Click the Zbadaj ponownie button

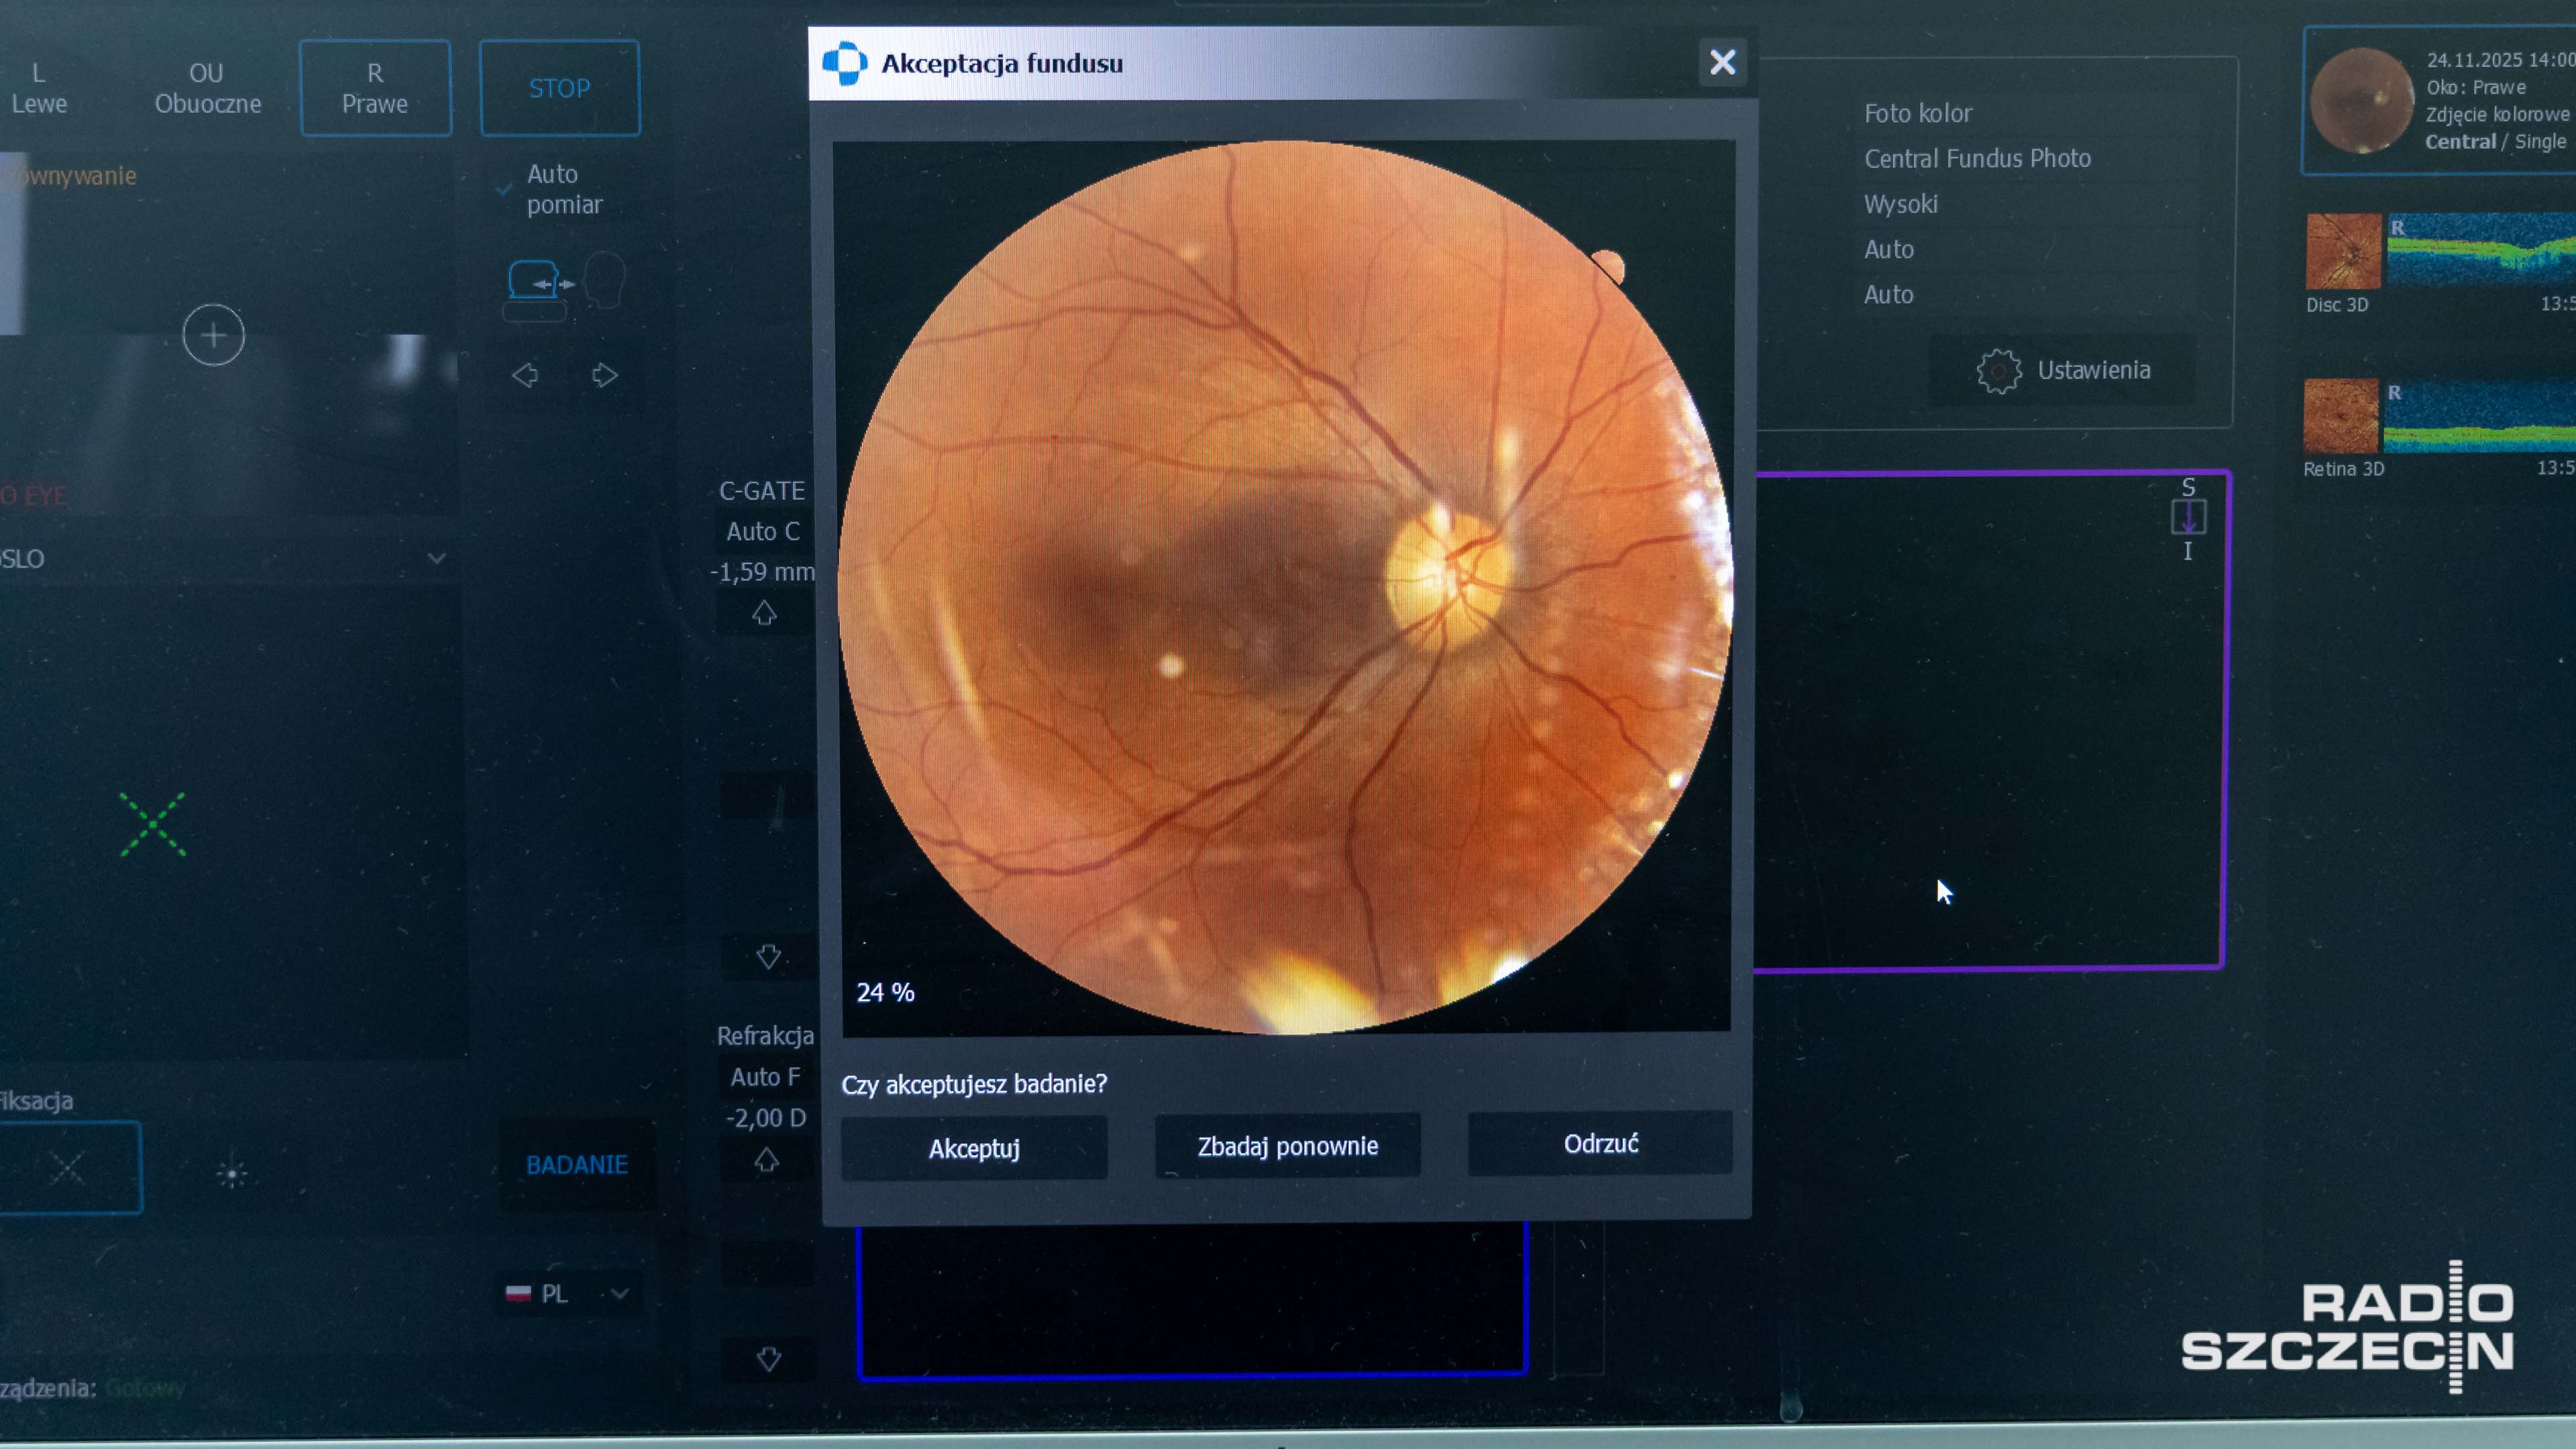[x=1287, y=1146]
